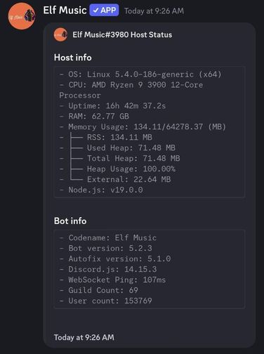264x354 pixels.
Task: Click the embed footer timestamp
Action: (x=84, y=337)
